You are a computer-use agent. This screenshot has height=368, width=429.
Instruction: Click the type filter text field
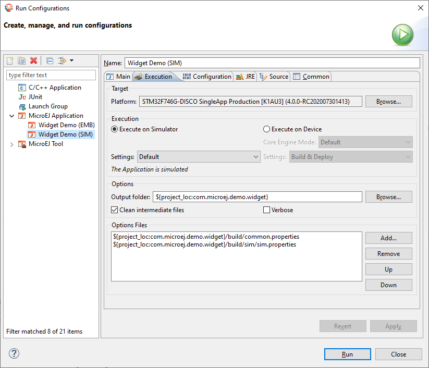point(51,75)
